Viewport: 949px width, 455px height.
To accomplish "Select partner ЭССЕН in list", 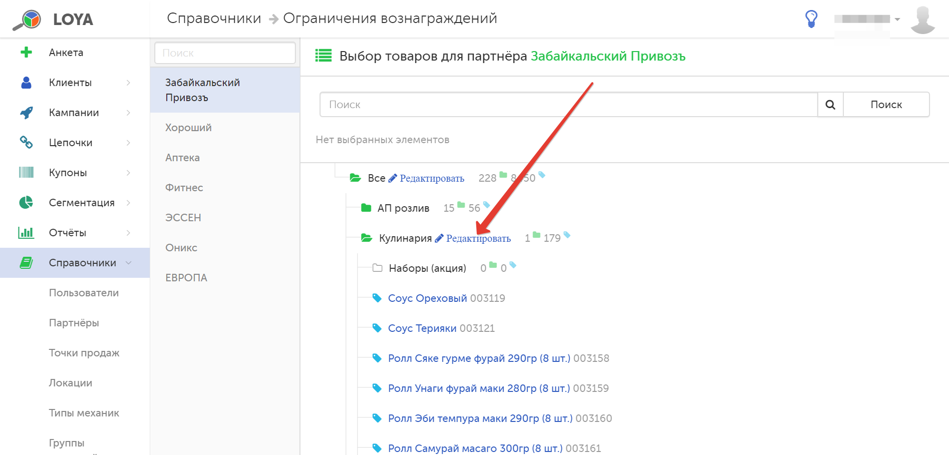I will 225,218.
